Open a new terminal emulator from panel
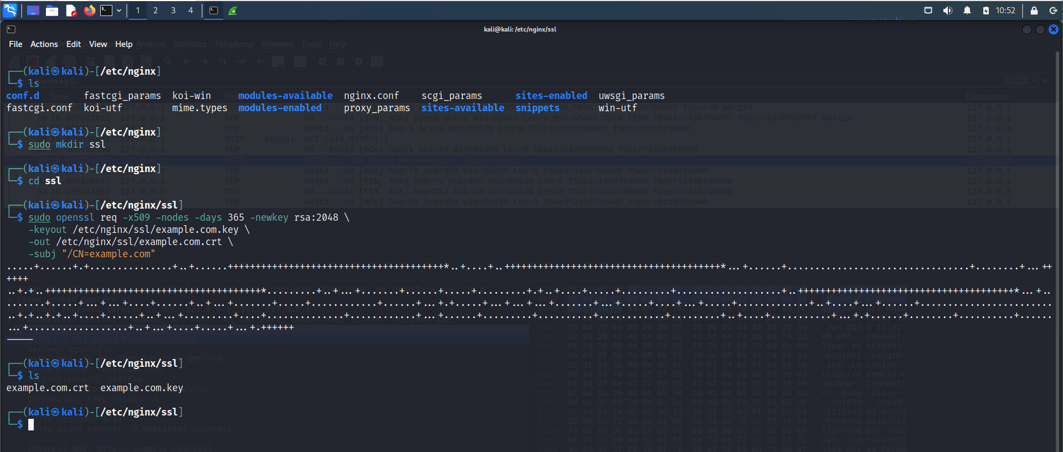1063x452 pixels. [106, 11]
